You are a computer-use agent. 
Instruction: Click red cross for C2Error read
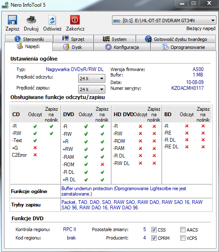(35, 155)
